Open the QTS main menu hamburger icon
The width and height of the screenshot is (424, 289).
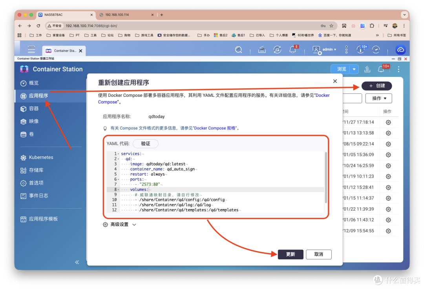coord(31,49)
